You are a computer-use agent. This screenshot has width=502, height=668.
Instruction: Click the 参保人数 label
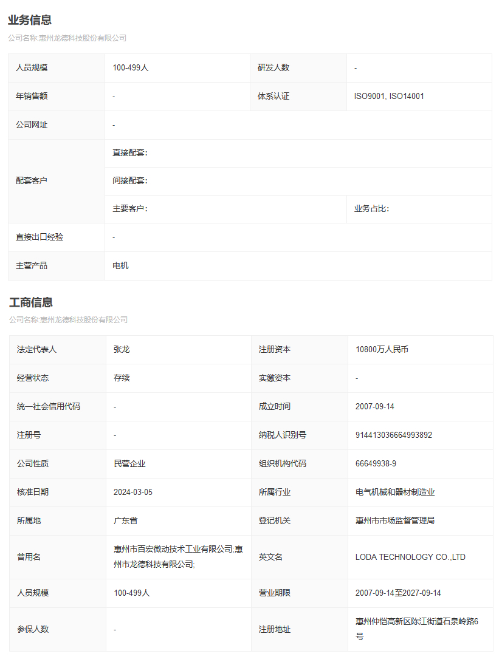(33, 630)
